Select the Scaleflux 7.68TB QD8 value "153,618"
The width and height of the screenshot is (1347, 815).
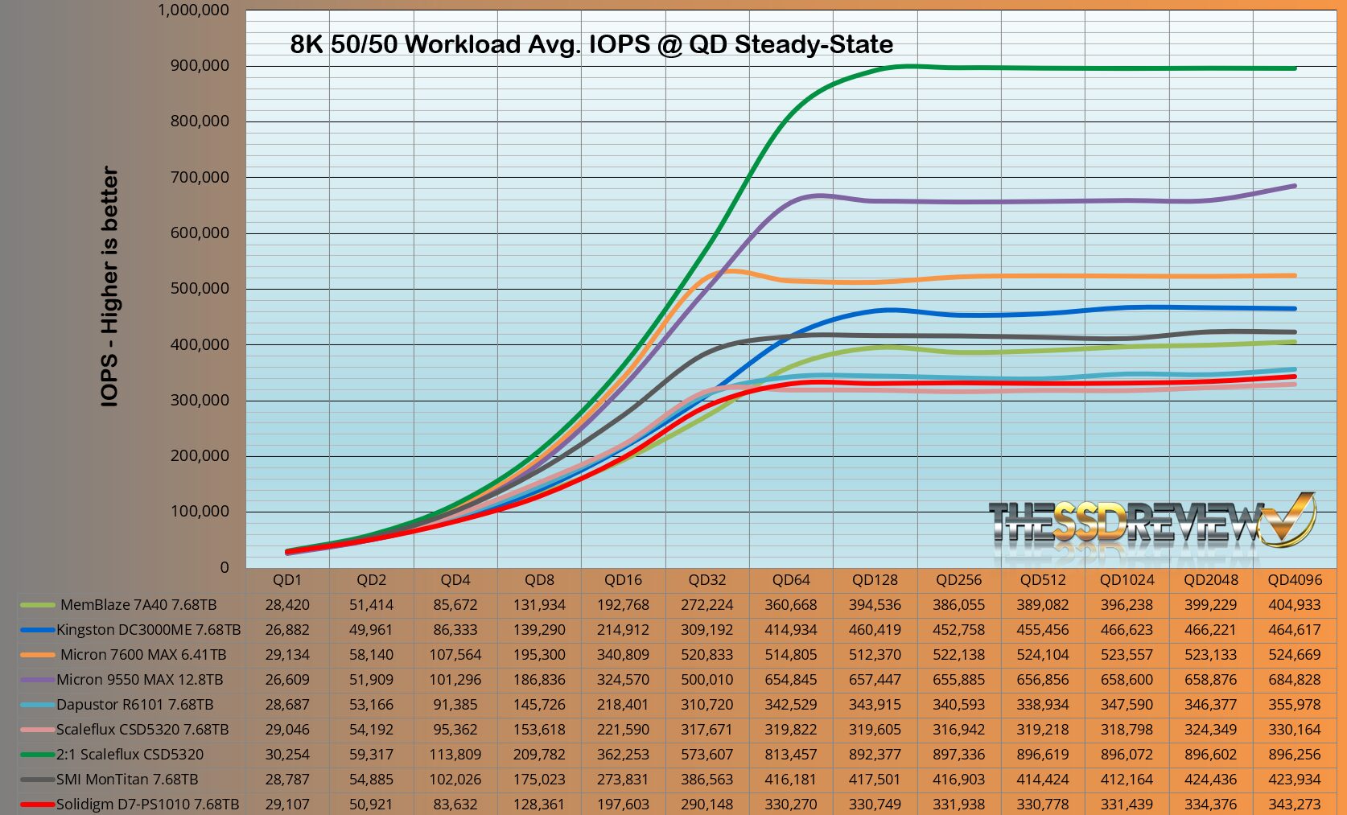coord(539,730)
